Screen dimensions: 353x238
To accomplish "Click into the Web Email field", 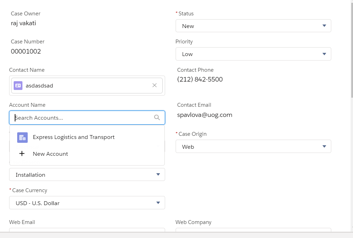I will point(87,230).
